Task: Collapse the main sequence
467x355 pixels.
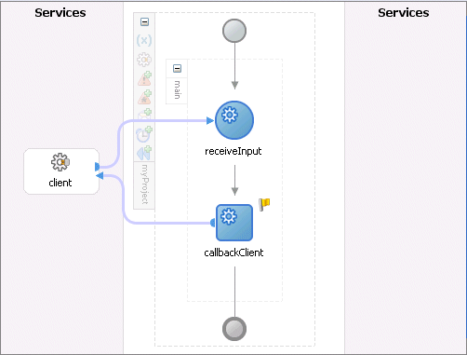Action: coord(177,68)
